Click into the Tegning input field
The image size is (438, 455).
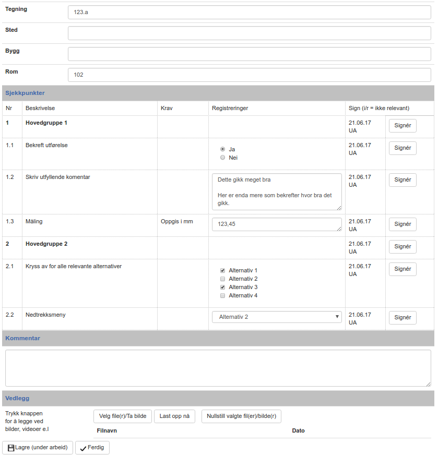249,13
